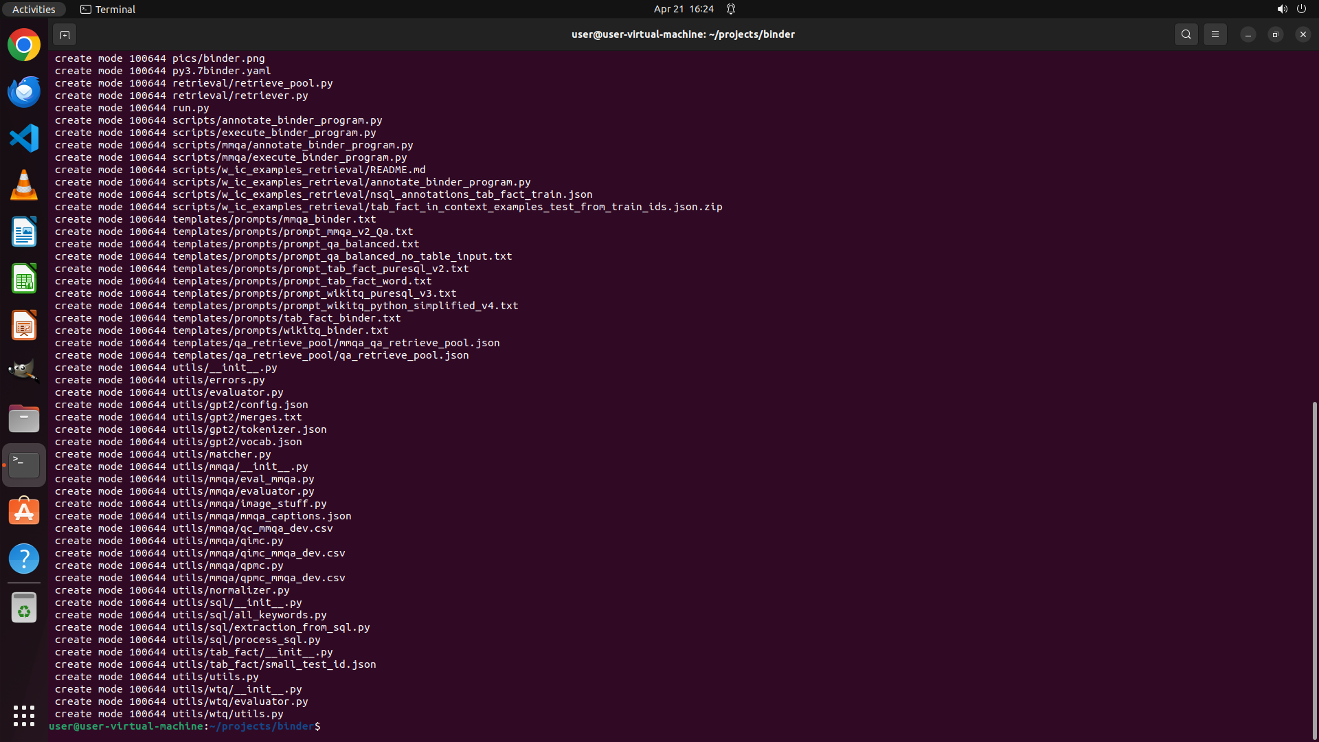Open VLC media player
Image resolution: width=1319 pixels, height=742 pixels.
[24, 185]
